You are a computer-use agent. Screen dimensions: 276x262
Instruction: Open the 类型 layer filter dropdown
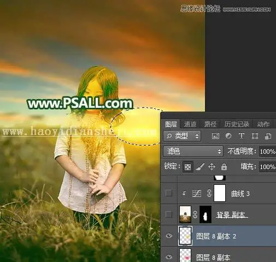(x=182, y=136)
